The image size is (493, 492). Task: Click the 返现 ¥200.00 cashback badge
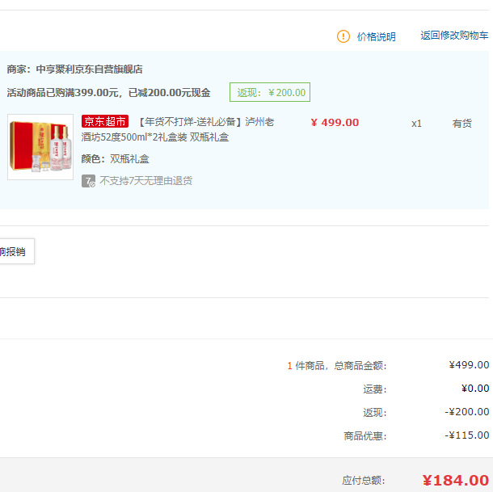pos(270,92)
